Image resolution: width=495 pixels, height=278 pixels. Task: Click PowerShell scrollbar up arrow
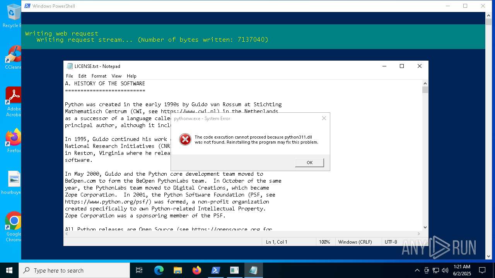[x=488, y=15]
